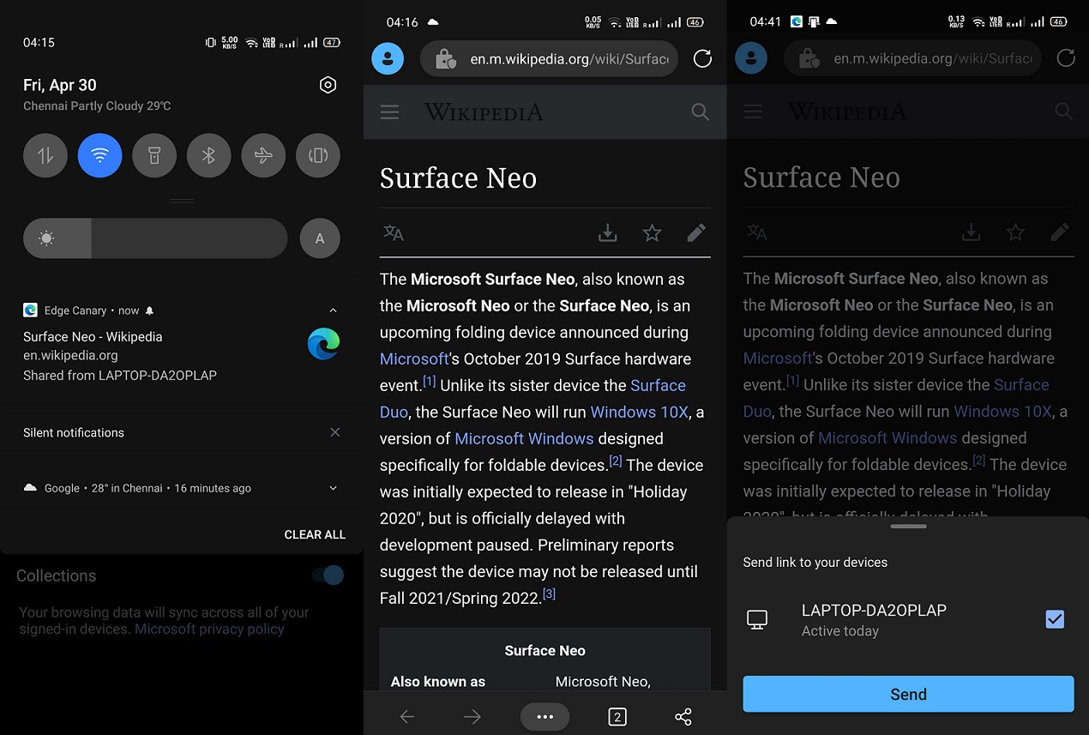Check the LAPTOP-DA2OPLAP device checkbox
Viewport: 1089px width, 735px height.
click(x=1055, y=618)
